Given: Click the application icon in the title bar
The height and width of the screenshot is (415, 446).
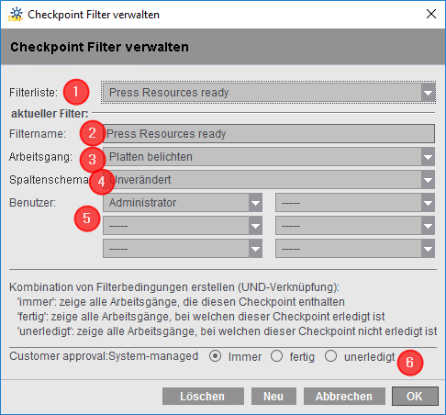Looking at the screenshot, I should [16, 15].
